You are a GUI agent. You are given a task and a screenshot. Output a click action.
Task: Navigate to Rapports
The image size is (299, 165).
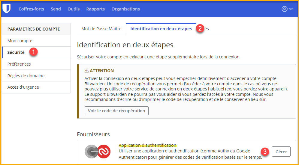(95, 9)
